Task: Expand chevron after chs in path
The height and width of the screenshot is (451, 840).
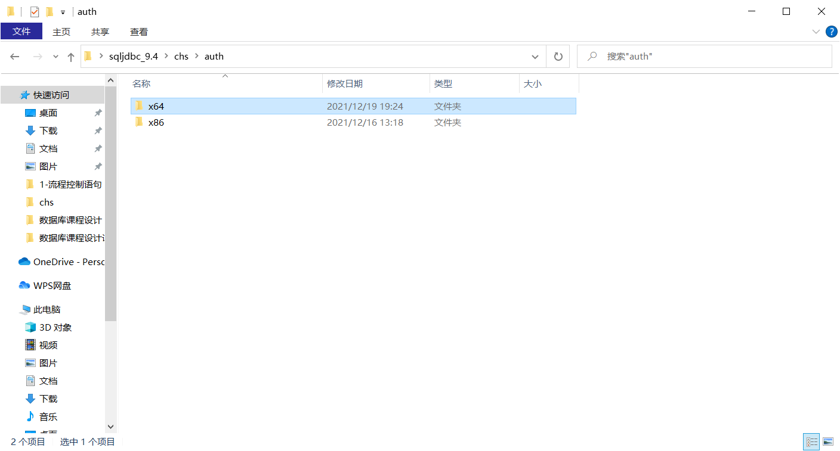Action: (x=196, y=56)
